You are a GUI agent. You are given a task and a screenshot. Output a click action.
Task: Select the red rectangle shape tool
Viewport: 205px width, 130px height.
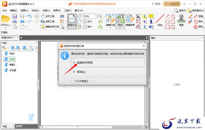(167, 27)
